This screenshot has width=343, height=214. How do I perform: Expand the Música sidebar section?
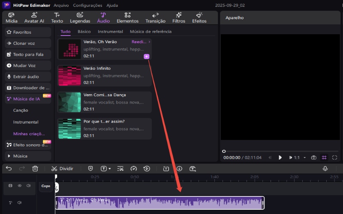[x=28, y=156]
